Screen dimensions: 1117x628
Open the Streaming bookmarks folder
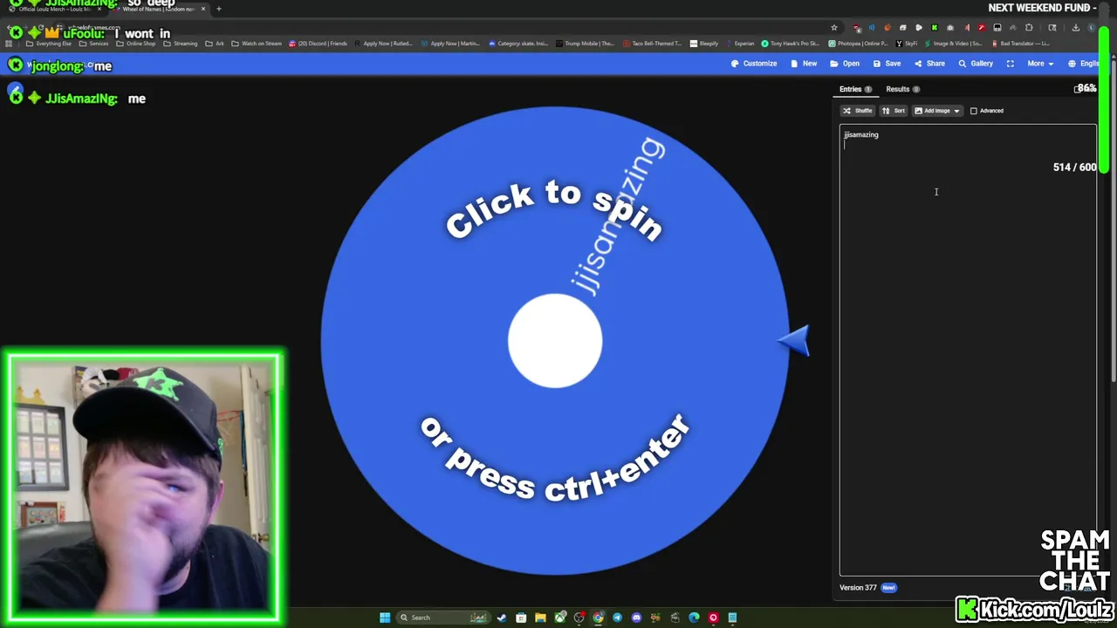point(180,44)
